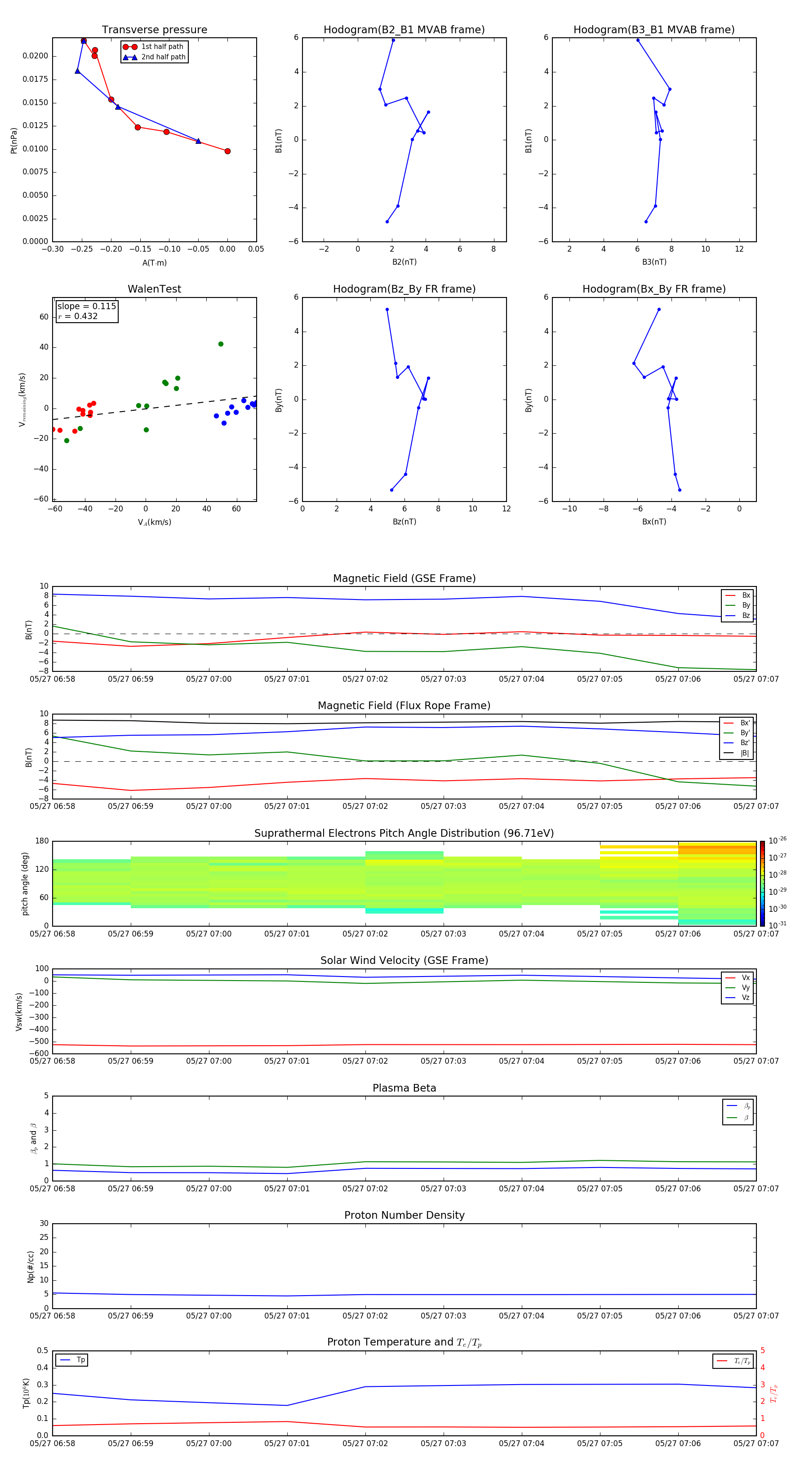The image size is (809, 1483).
Task: Click the 'Bx(nT)' x-axis label
Action: click(654, 522)
